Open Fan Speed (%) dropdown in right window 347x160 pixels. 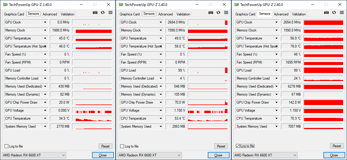point(277,54)
